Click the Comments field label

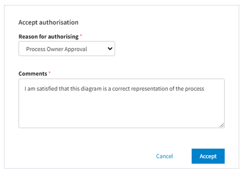(x=33, y=74)
